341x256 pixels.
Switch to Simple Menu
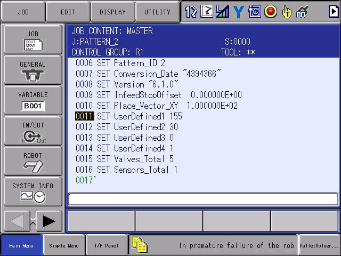point(64,245)
